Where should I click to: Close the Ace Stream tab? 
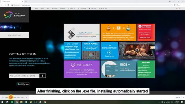[22, 2]
